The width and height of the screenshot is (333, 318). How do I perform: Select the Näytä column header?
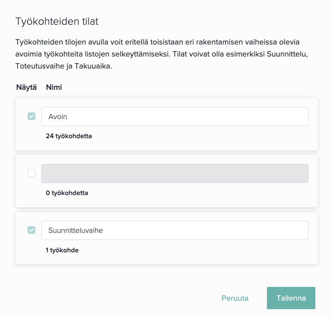click(x=26, y=87)
